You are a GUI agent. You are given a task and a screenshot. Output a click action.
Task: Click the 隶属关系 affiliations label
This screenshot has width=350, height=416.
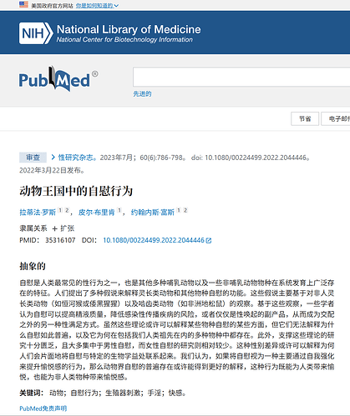(33, 228)
